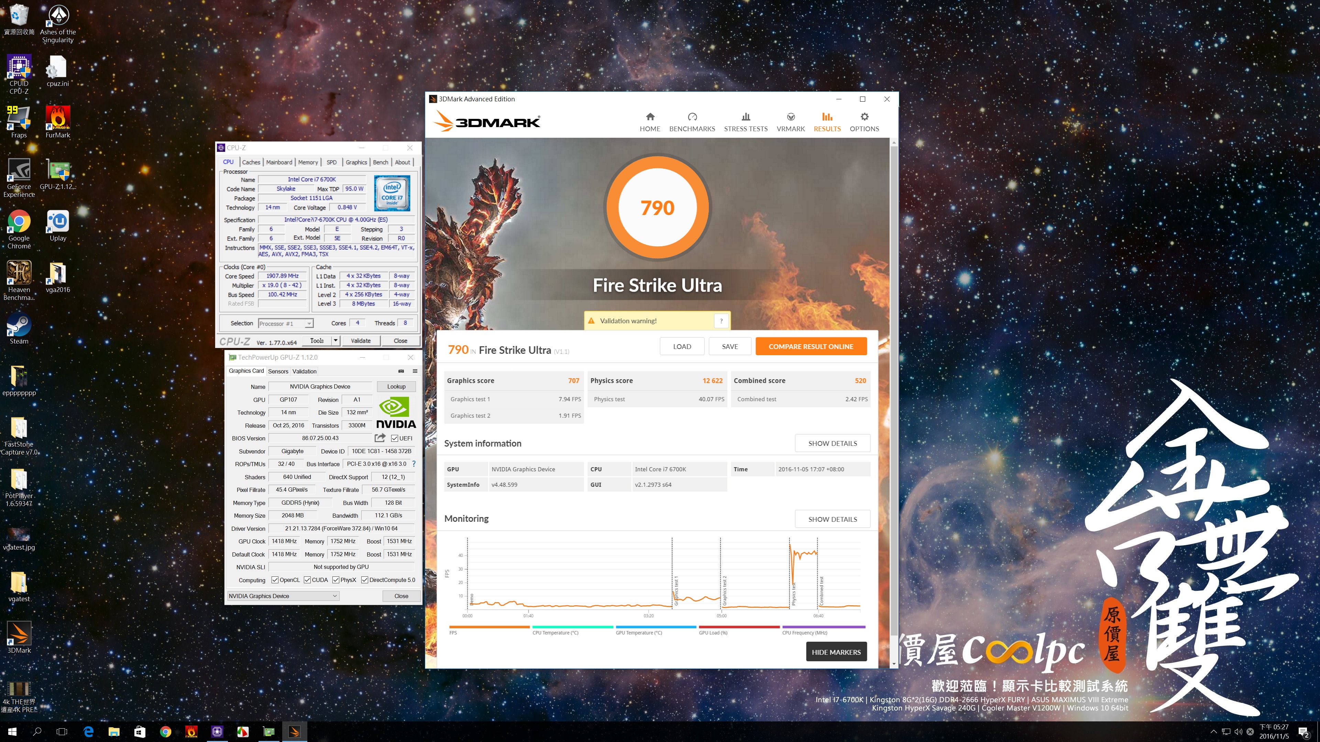Launch the FurMark desktop icon
The height and width of the screenshot is (742, 1320).
click(x=58, y=122)
